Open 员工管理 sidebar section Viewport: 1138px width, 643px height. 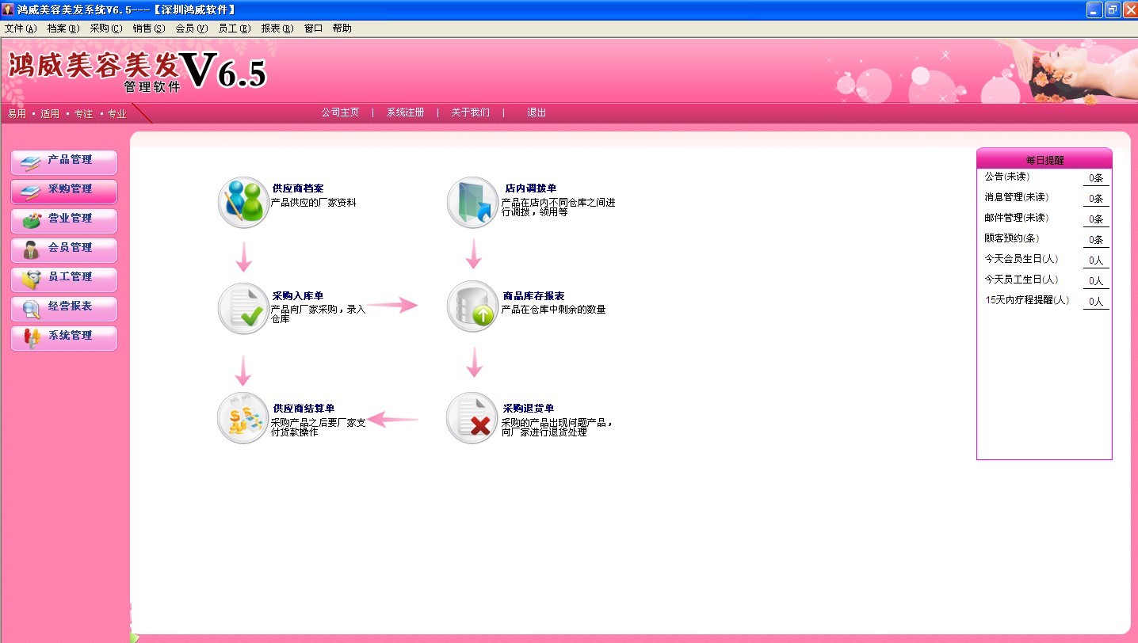(64, 279)
